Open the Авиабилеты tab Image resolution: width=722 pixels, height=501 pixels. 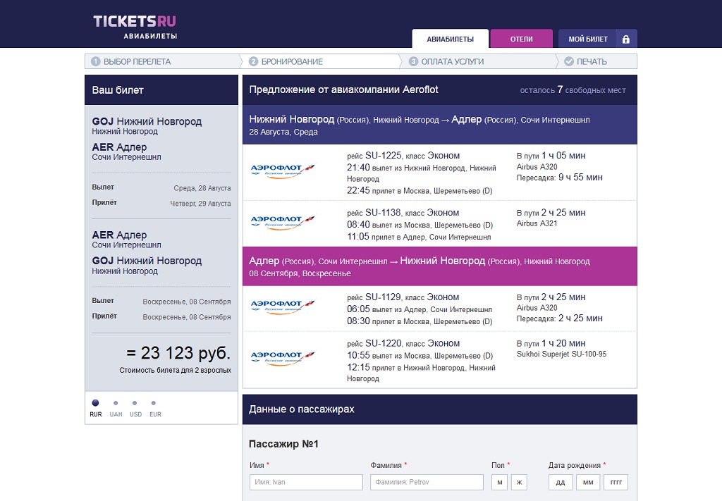tap(450, 39)
